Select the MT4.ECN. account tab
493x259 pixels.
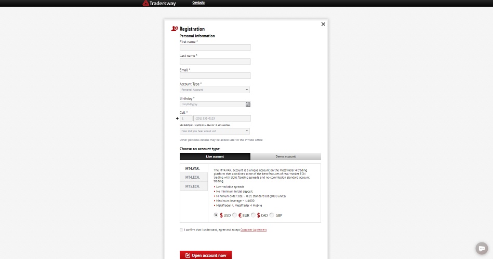click(194, 177)
